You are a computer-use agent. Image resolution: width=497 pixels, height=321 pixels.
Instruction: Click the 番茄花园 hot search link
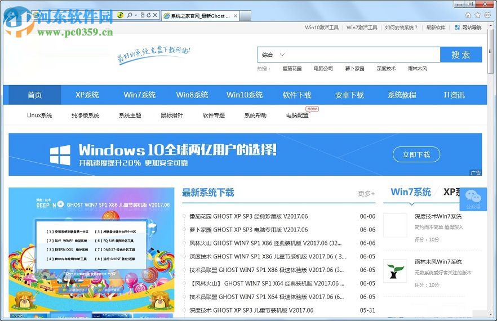(292, 69)
